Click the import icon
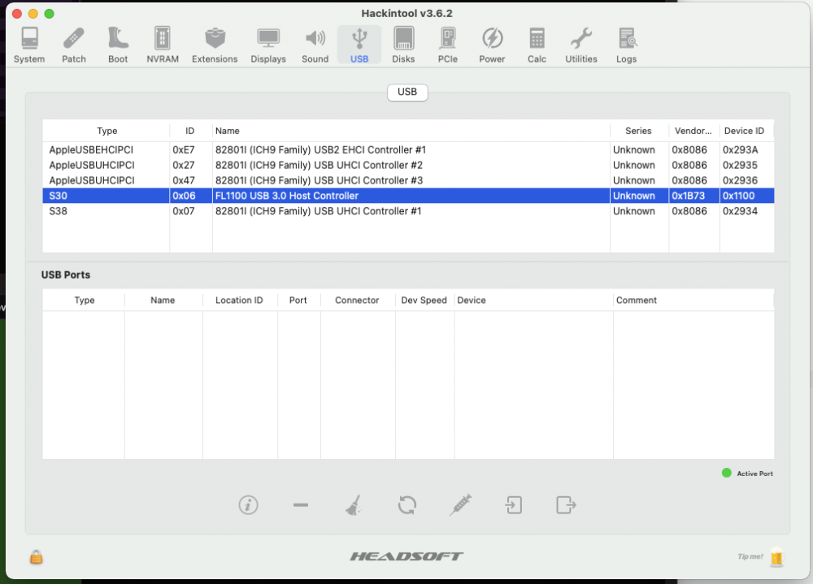 513,504
